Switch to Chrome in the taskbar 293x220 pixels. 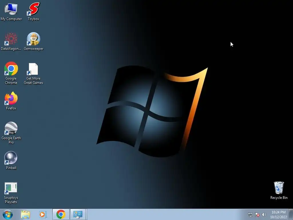(61, 214)
